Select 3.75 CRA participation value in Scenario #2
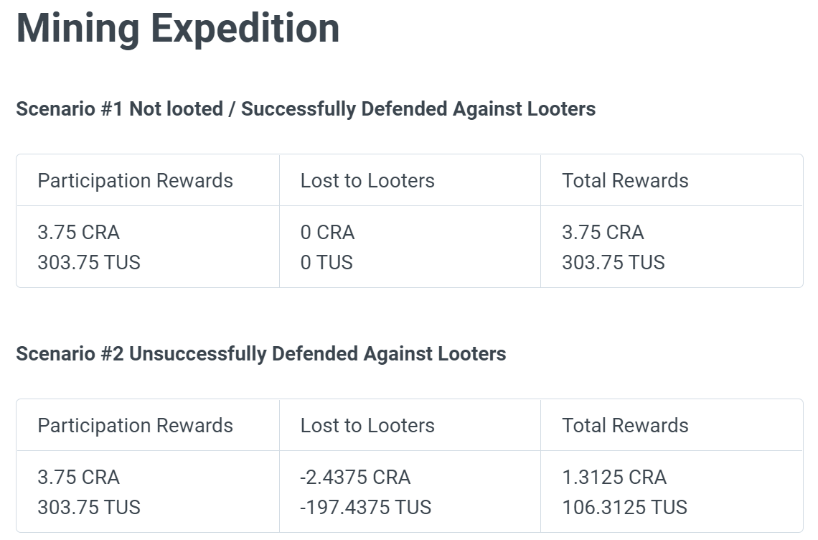The height and width of the screenshot is (540, 818). point(79,478)
